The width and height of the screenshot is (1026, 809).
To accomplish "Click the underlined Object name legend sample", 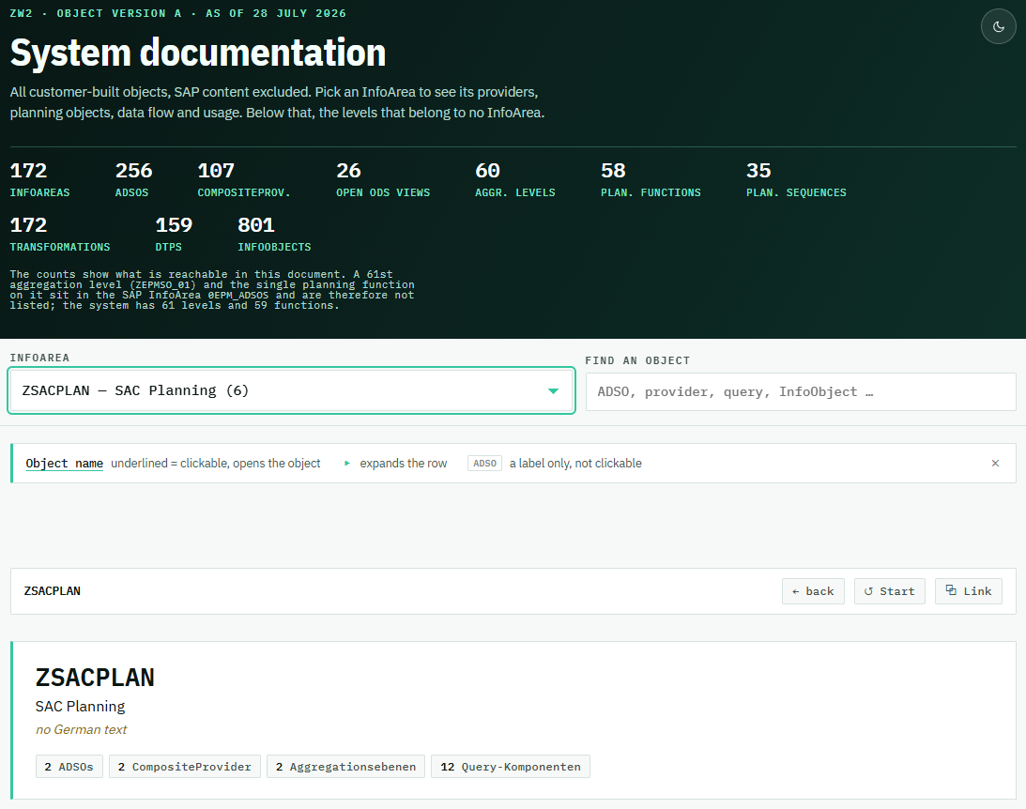I will pyautogui.click(x=64, y=463).
